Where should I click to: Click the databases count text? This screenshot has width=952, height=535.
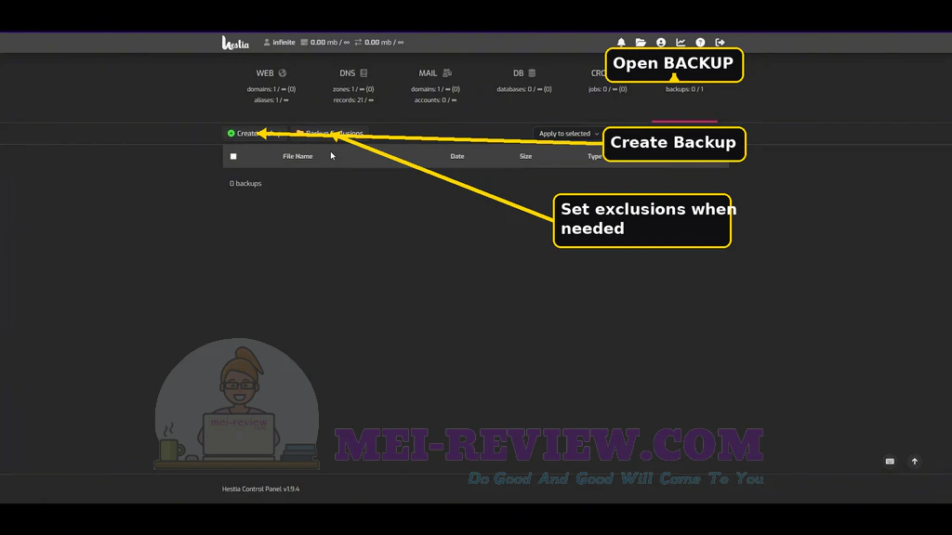[x=524, y=89]
